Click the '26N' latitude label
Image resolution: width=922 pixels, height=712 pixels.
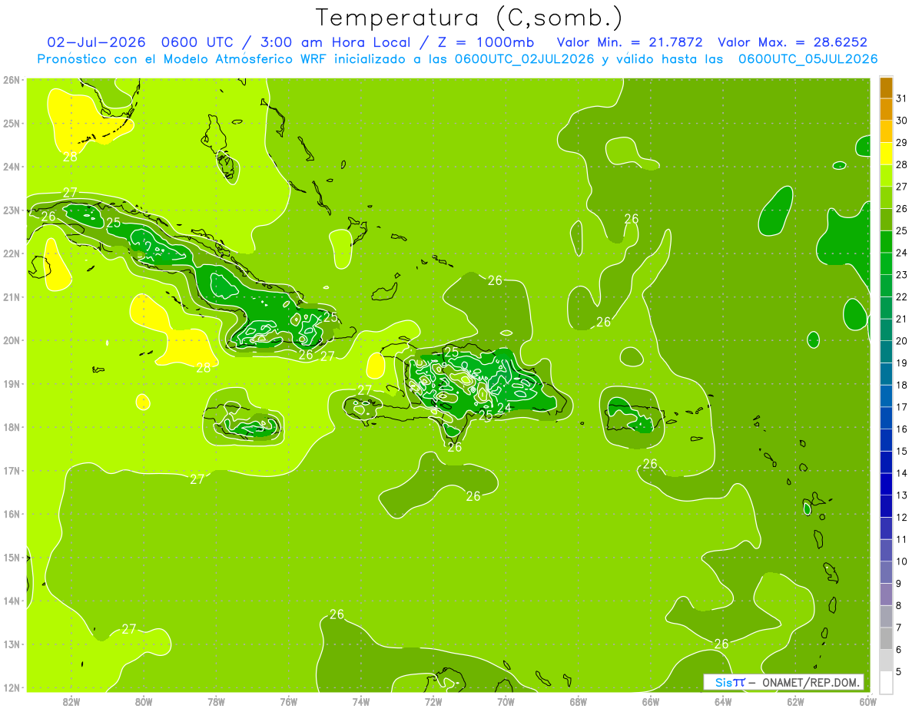click(12, 80)
